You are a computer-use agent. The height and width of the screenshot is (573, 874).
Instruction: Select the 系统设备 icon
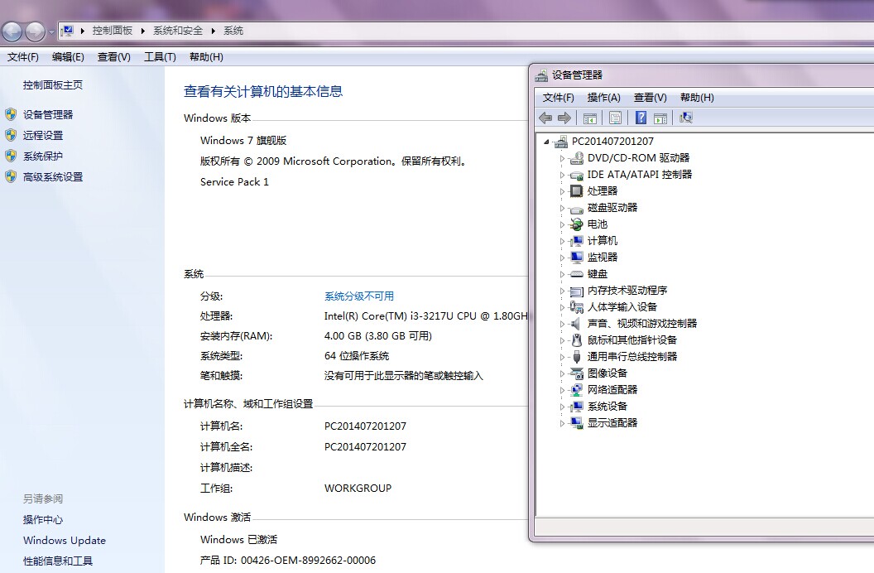(576, 407)
